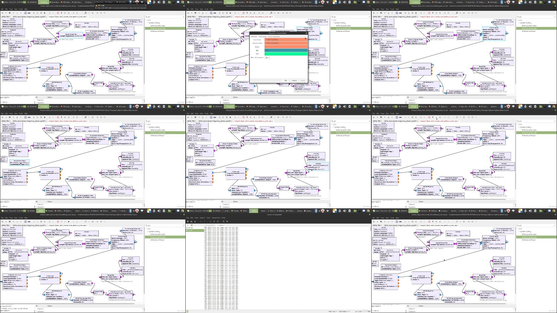This screenshot has width=557, height=313.
Task: Click the Find and Replace icon in the text editor toolbar
Action: tap(227, 221)
